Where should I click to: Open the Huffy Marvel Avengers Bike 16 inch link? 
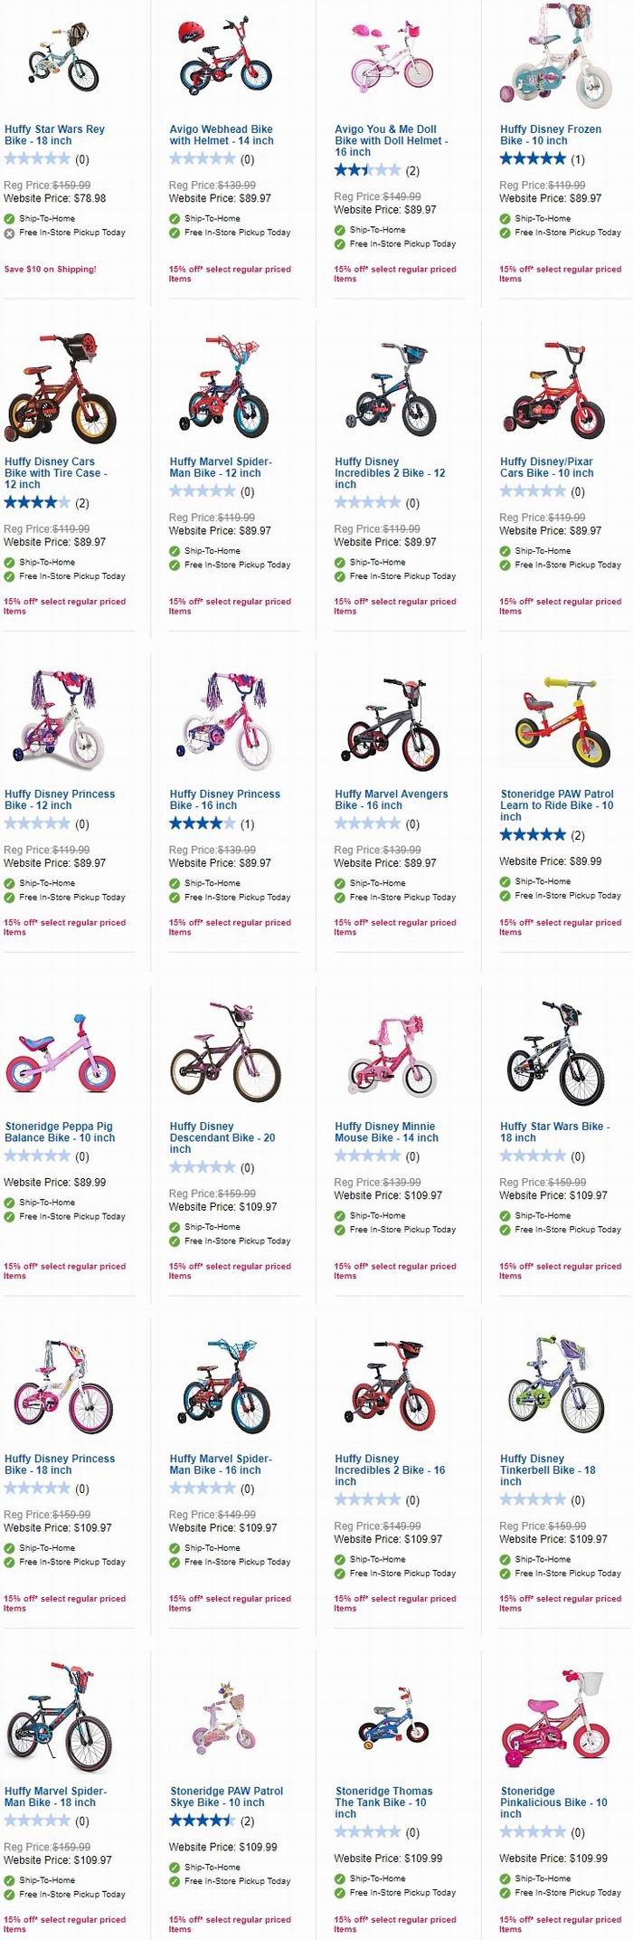(391, 799)
